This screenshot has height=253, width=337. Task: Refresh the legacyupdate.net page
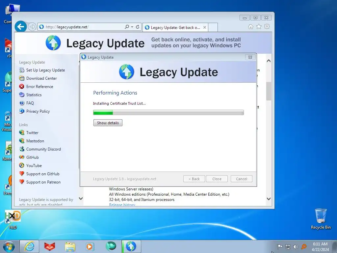[x=138, y=27]
